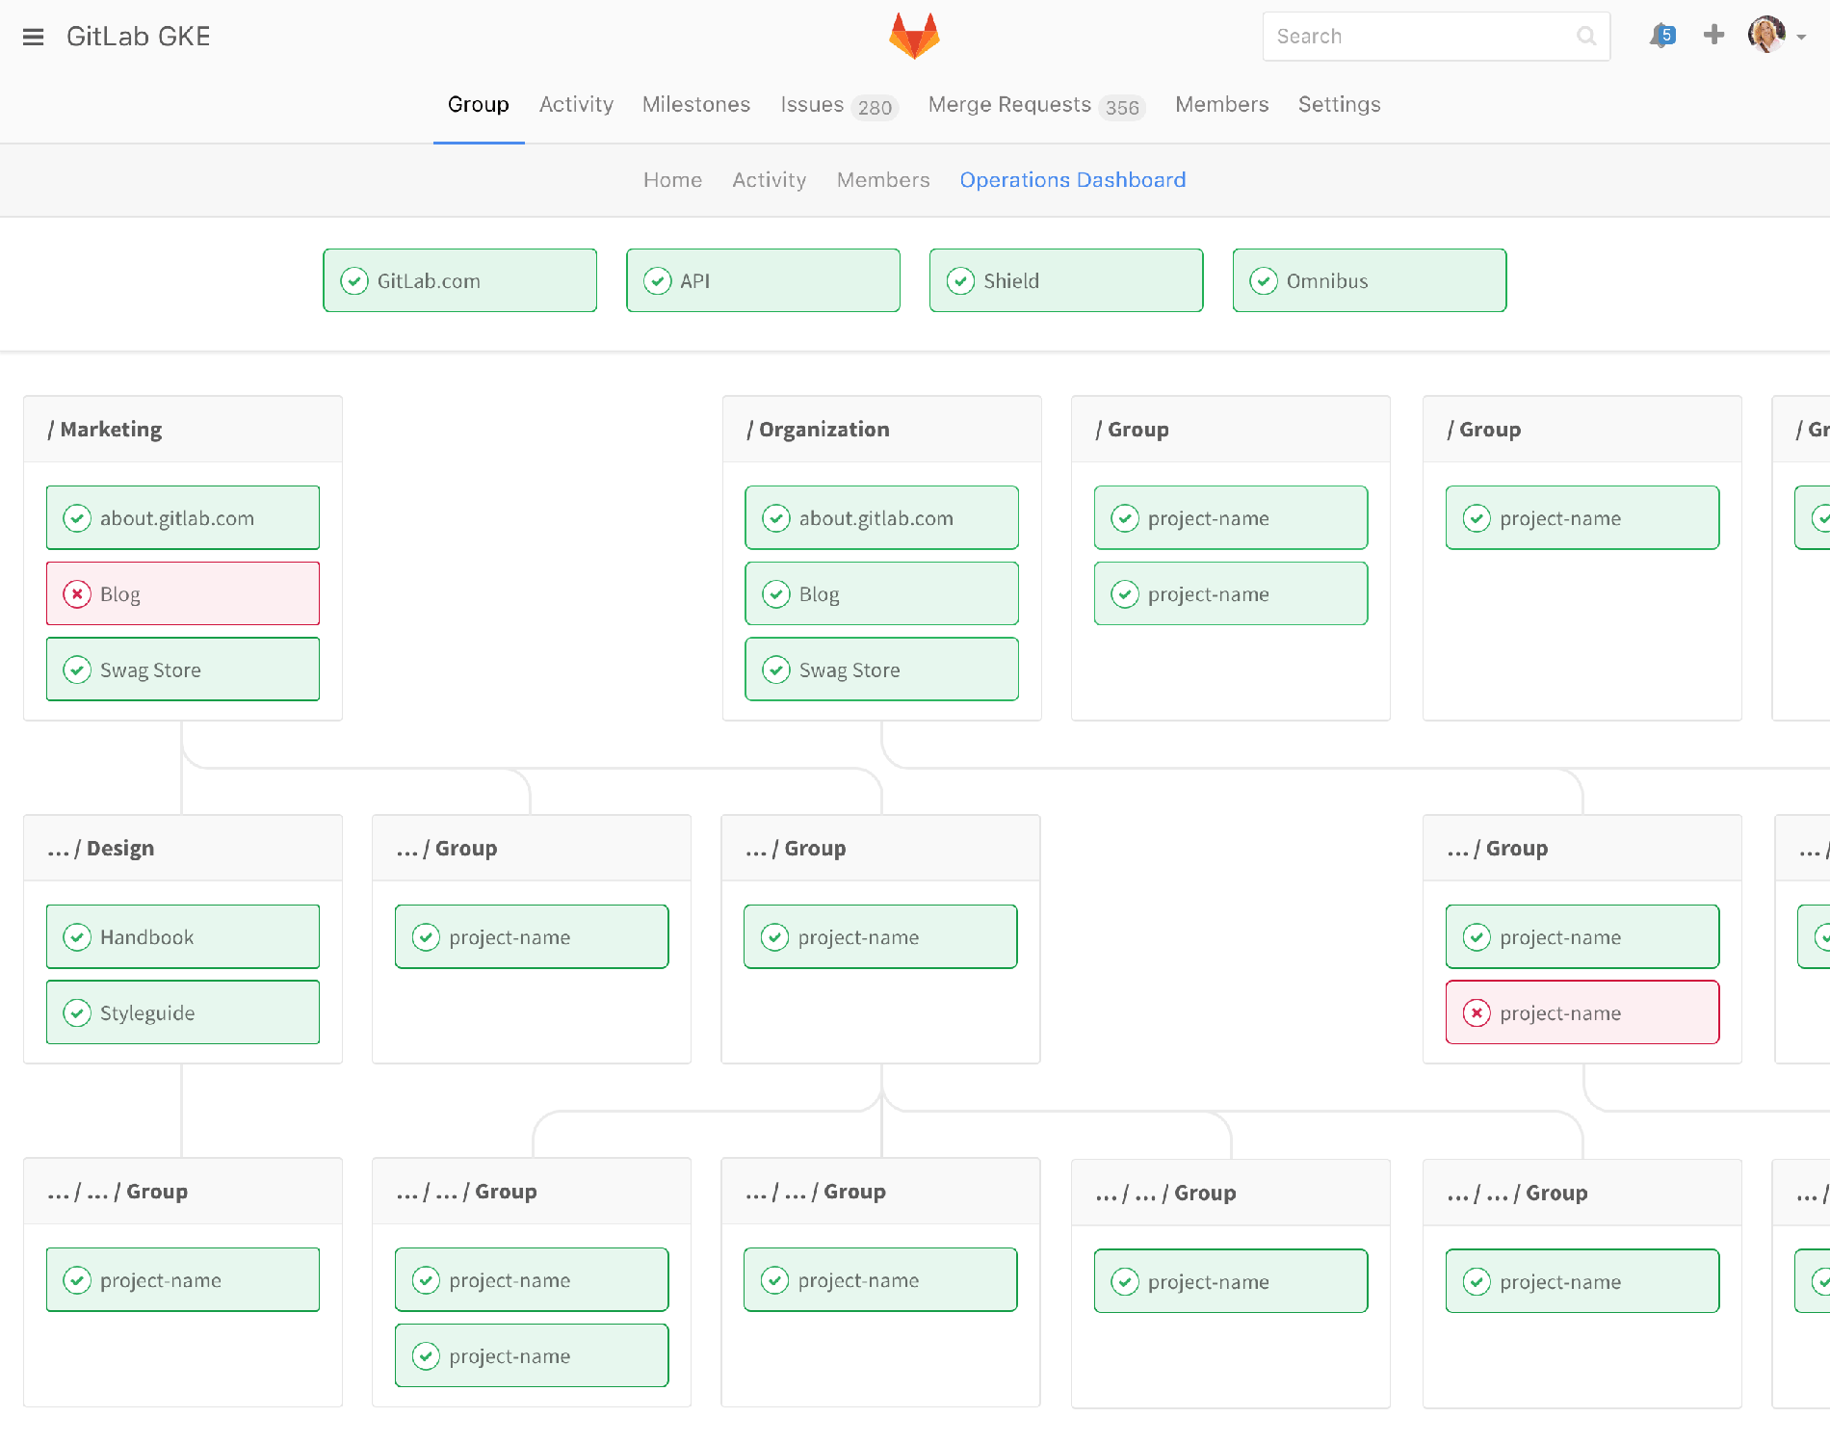
Task: Click the success check icon on Omnibus
Action: click(1264, 281)
